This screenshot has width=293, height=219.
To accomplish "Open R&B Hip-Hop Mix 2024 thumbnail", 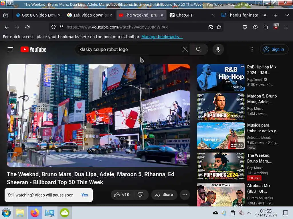I will [221, 78].
